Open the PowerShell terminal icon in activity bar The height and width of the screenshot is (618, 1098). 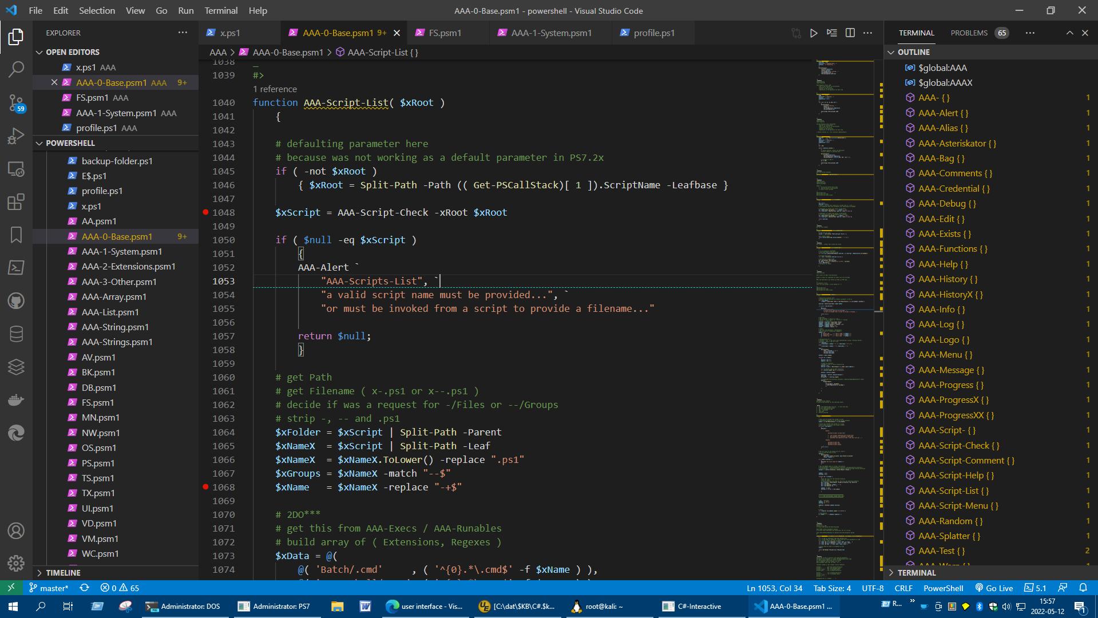pos(16,268)
